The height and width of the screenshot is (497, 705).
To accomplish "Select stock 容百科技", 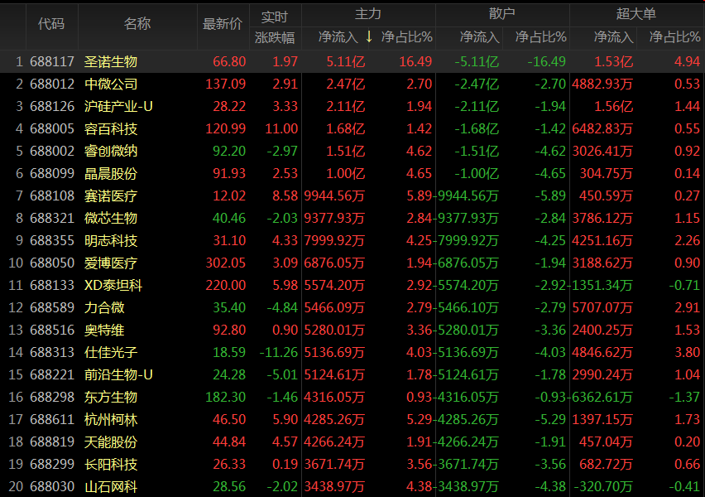I will click(x=111, y=128).
